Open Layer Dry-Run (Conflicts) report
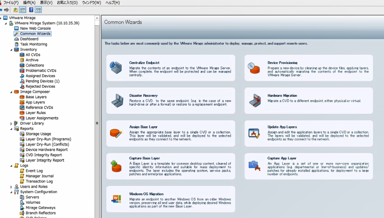 pos(47,144)
